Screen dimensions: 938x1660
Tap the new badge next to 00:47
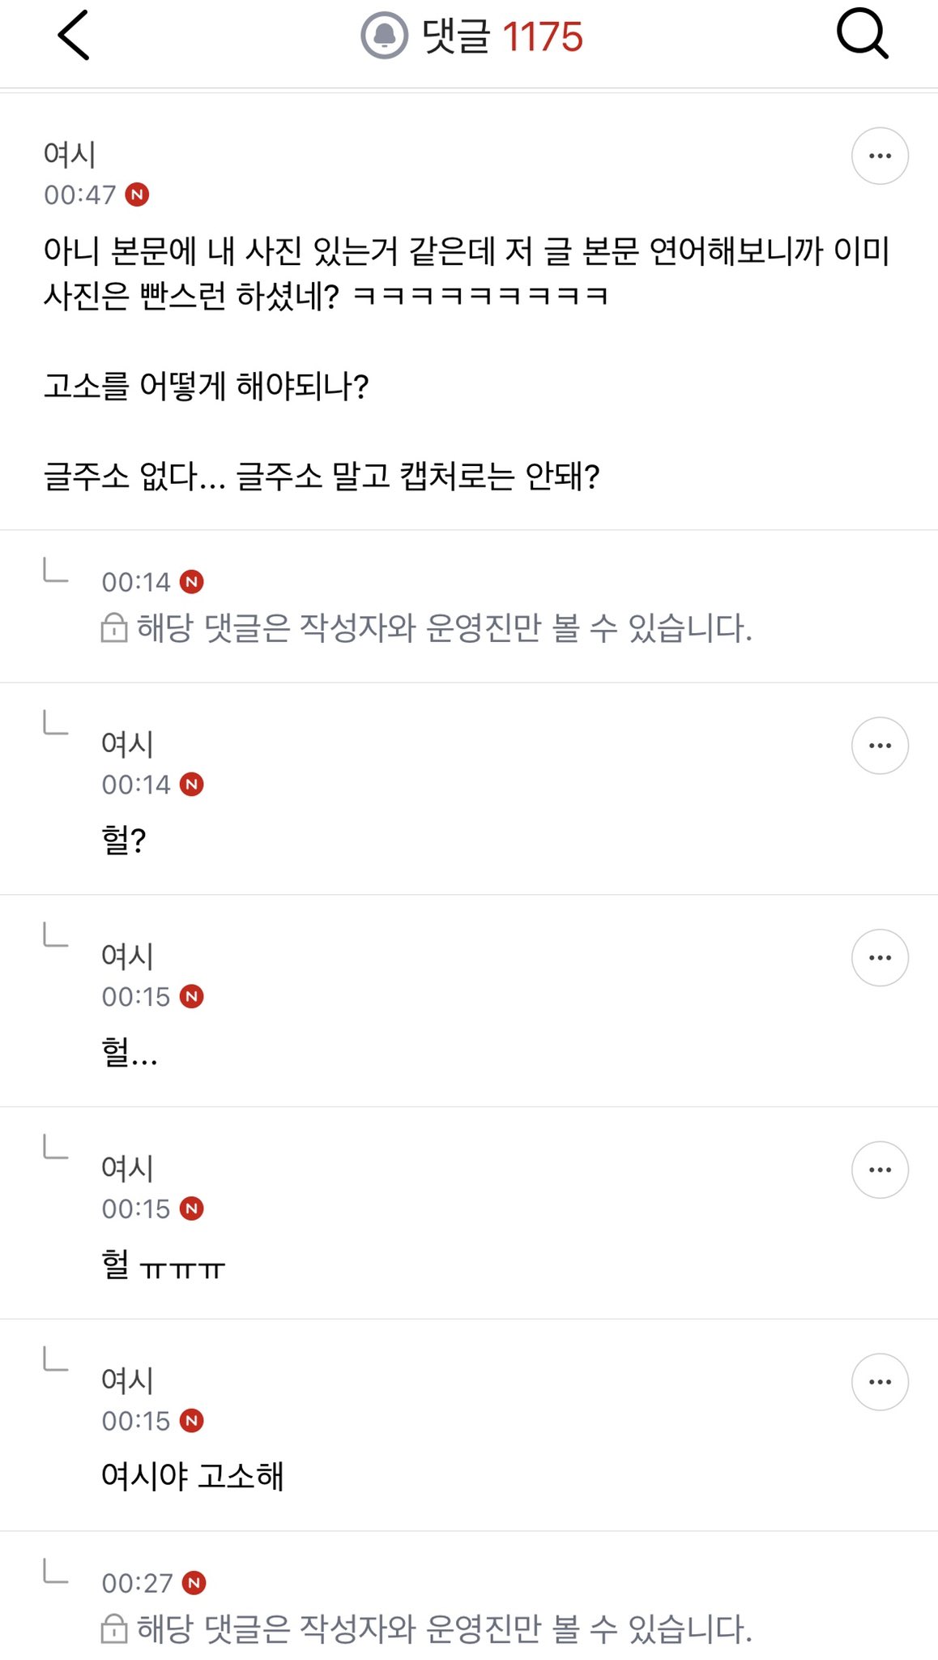[137, 195]
